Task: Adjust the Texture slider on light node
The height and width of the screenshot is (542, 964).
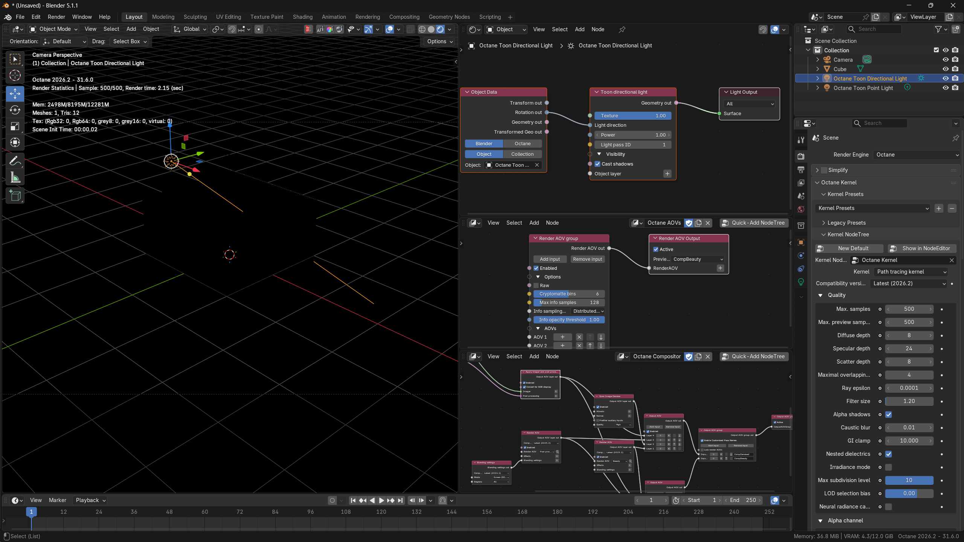Action: click(633, 116)
